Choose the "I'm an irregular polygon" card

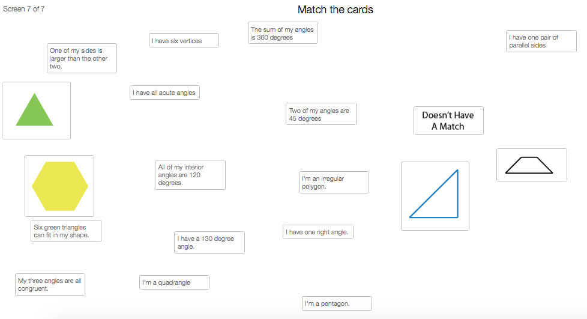point(334,183)
